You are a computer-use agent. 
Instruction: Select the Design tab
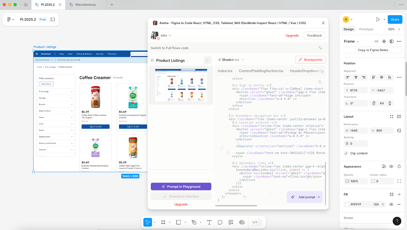pyautogui.click(x=349, y=29)
